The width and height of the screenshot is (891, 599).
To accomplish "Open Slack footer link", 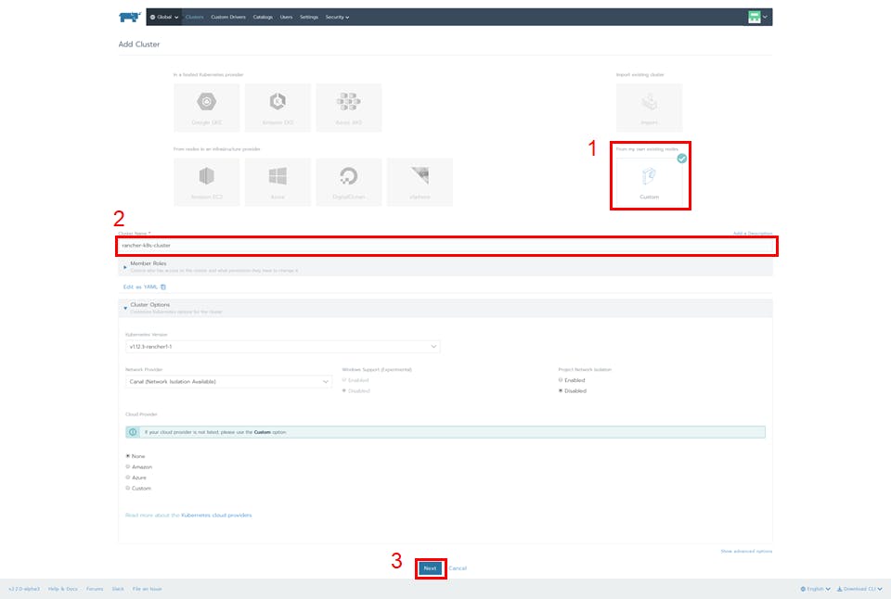I will point(118,589).
